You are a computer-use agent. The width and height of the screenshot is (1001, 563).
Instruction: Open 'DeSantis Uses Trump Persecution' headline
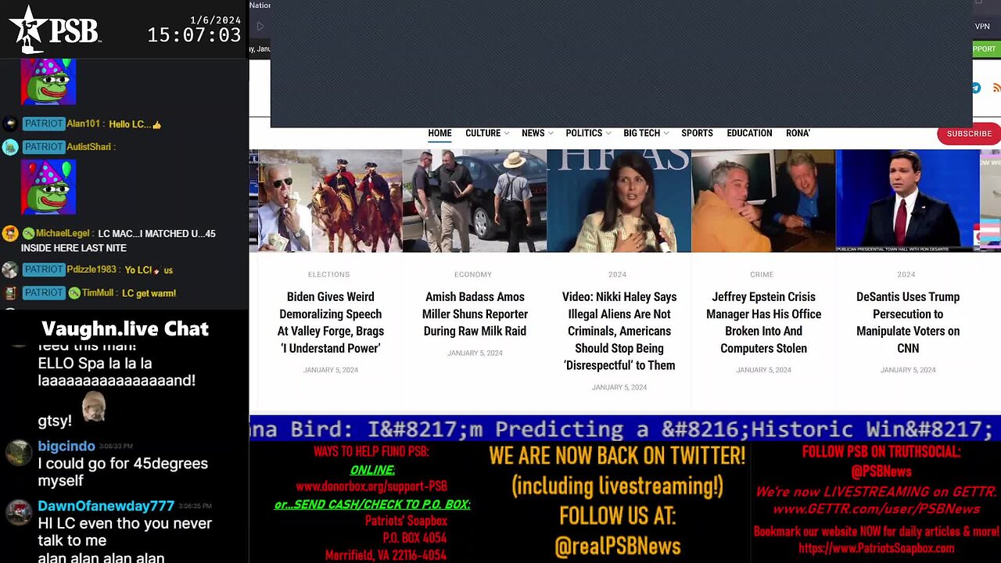click(x=908, y=322)
